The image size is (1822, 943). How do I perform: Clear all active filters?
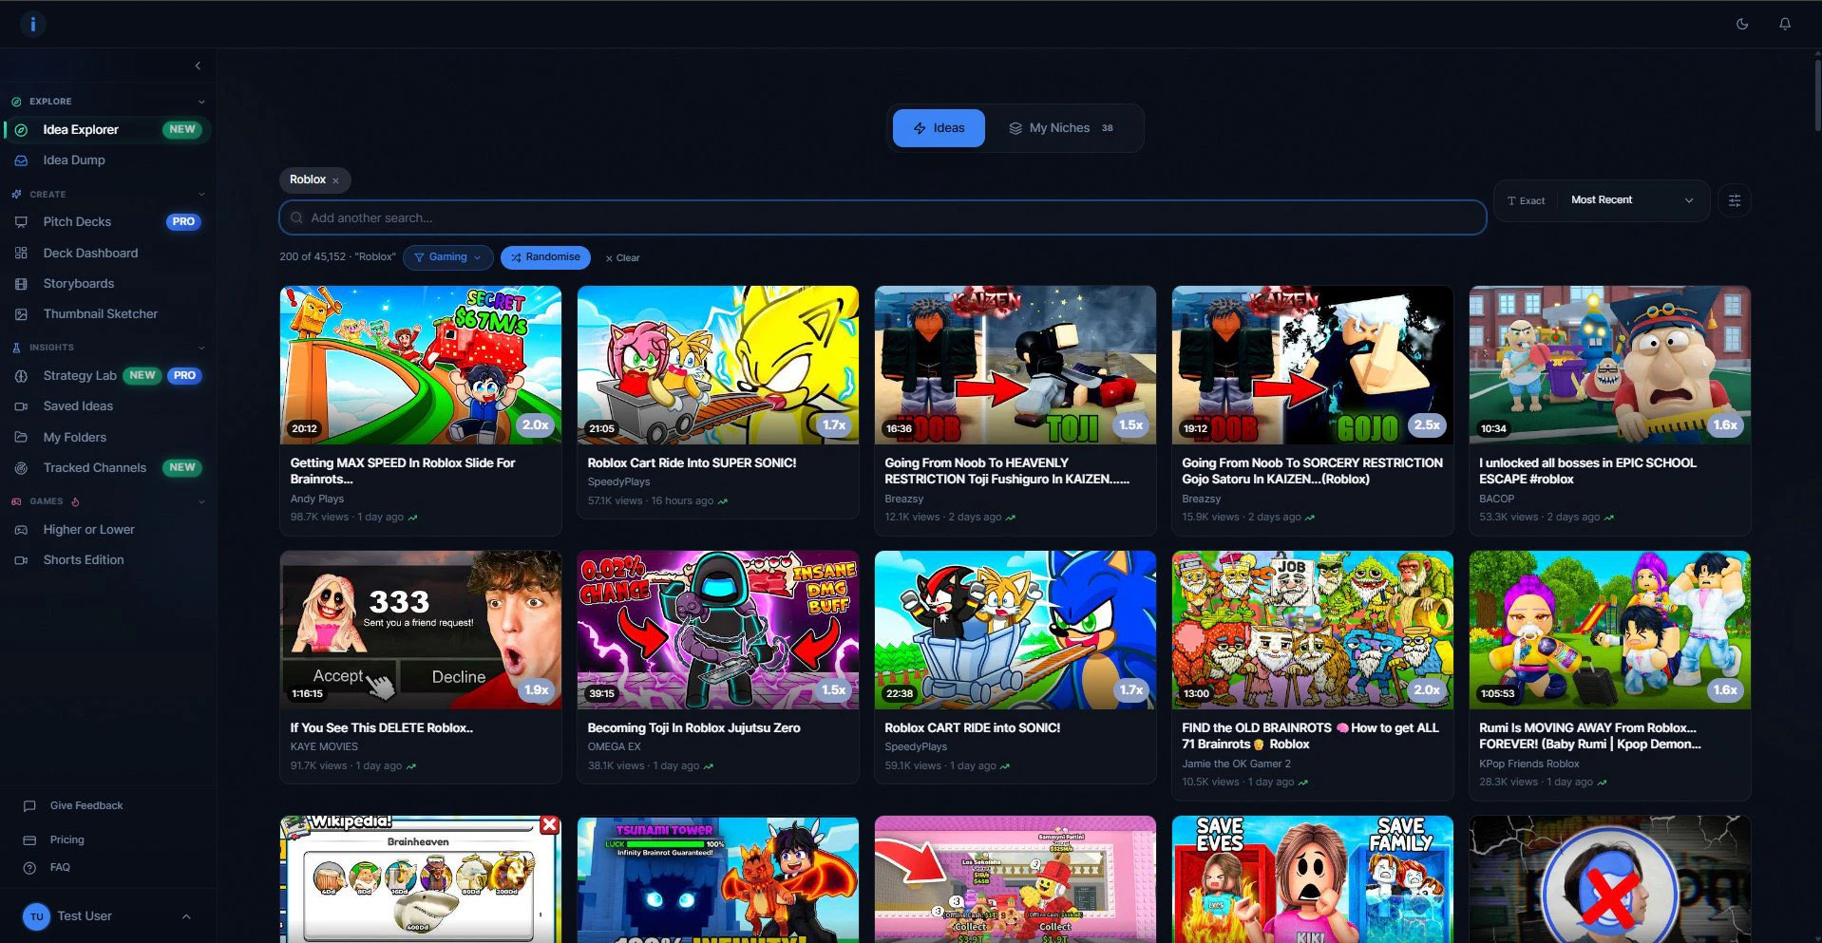[623, 258]
